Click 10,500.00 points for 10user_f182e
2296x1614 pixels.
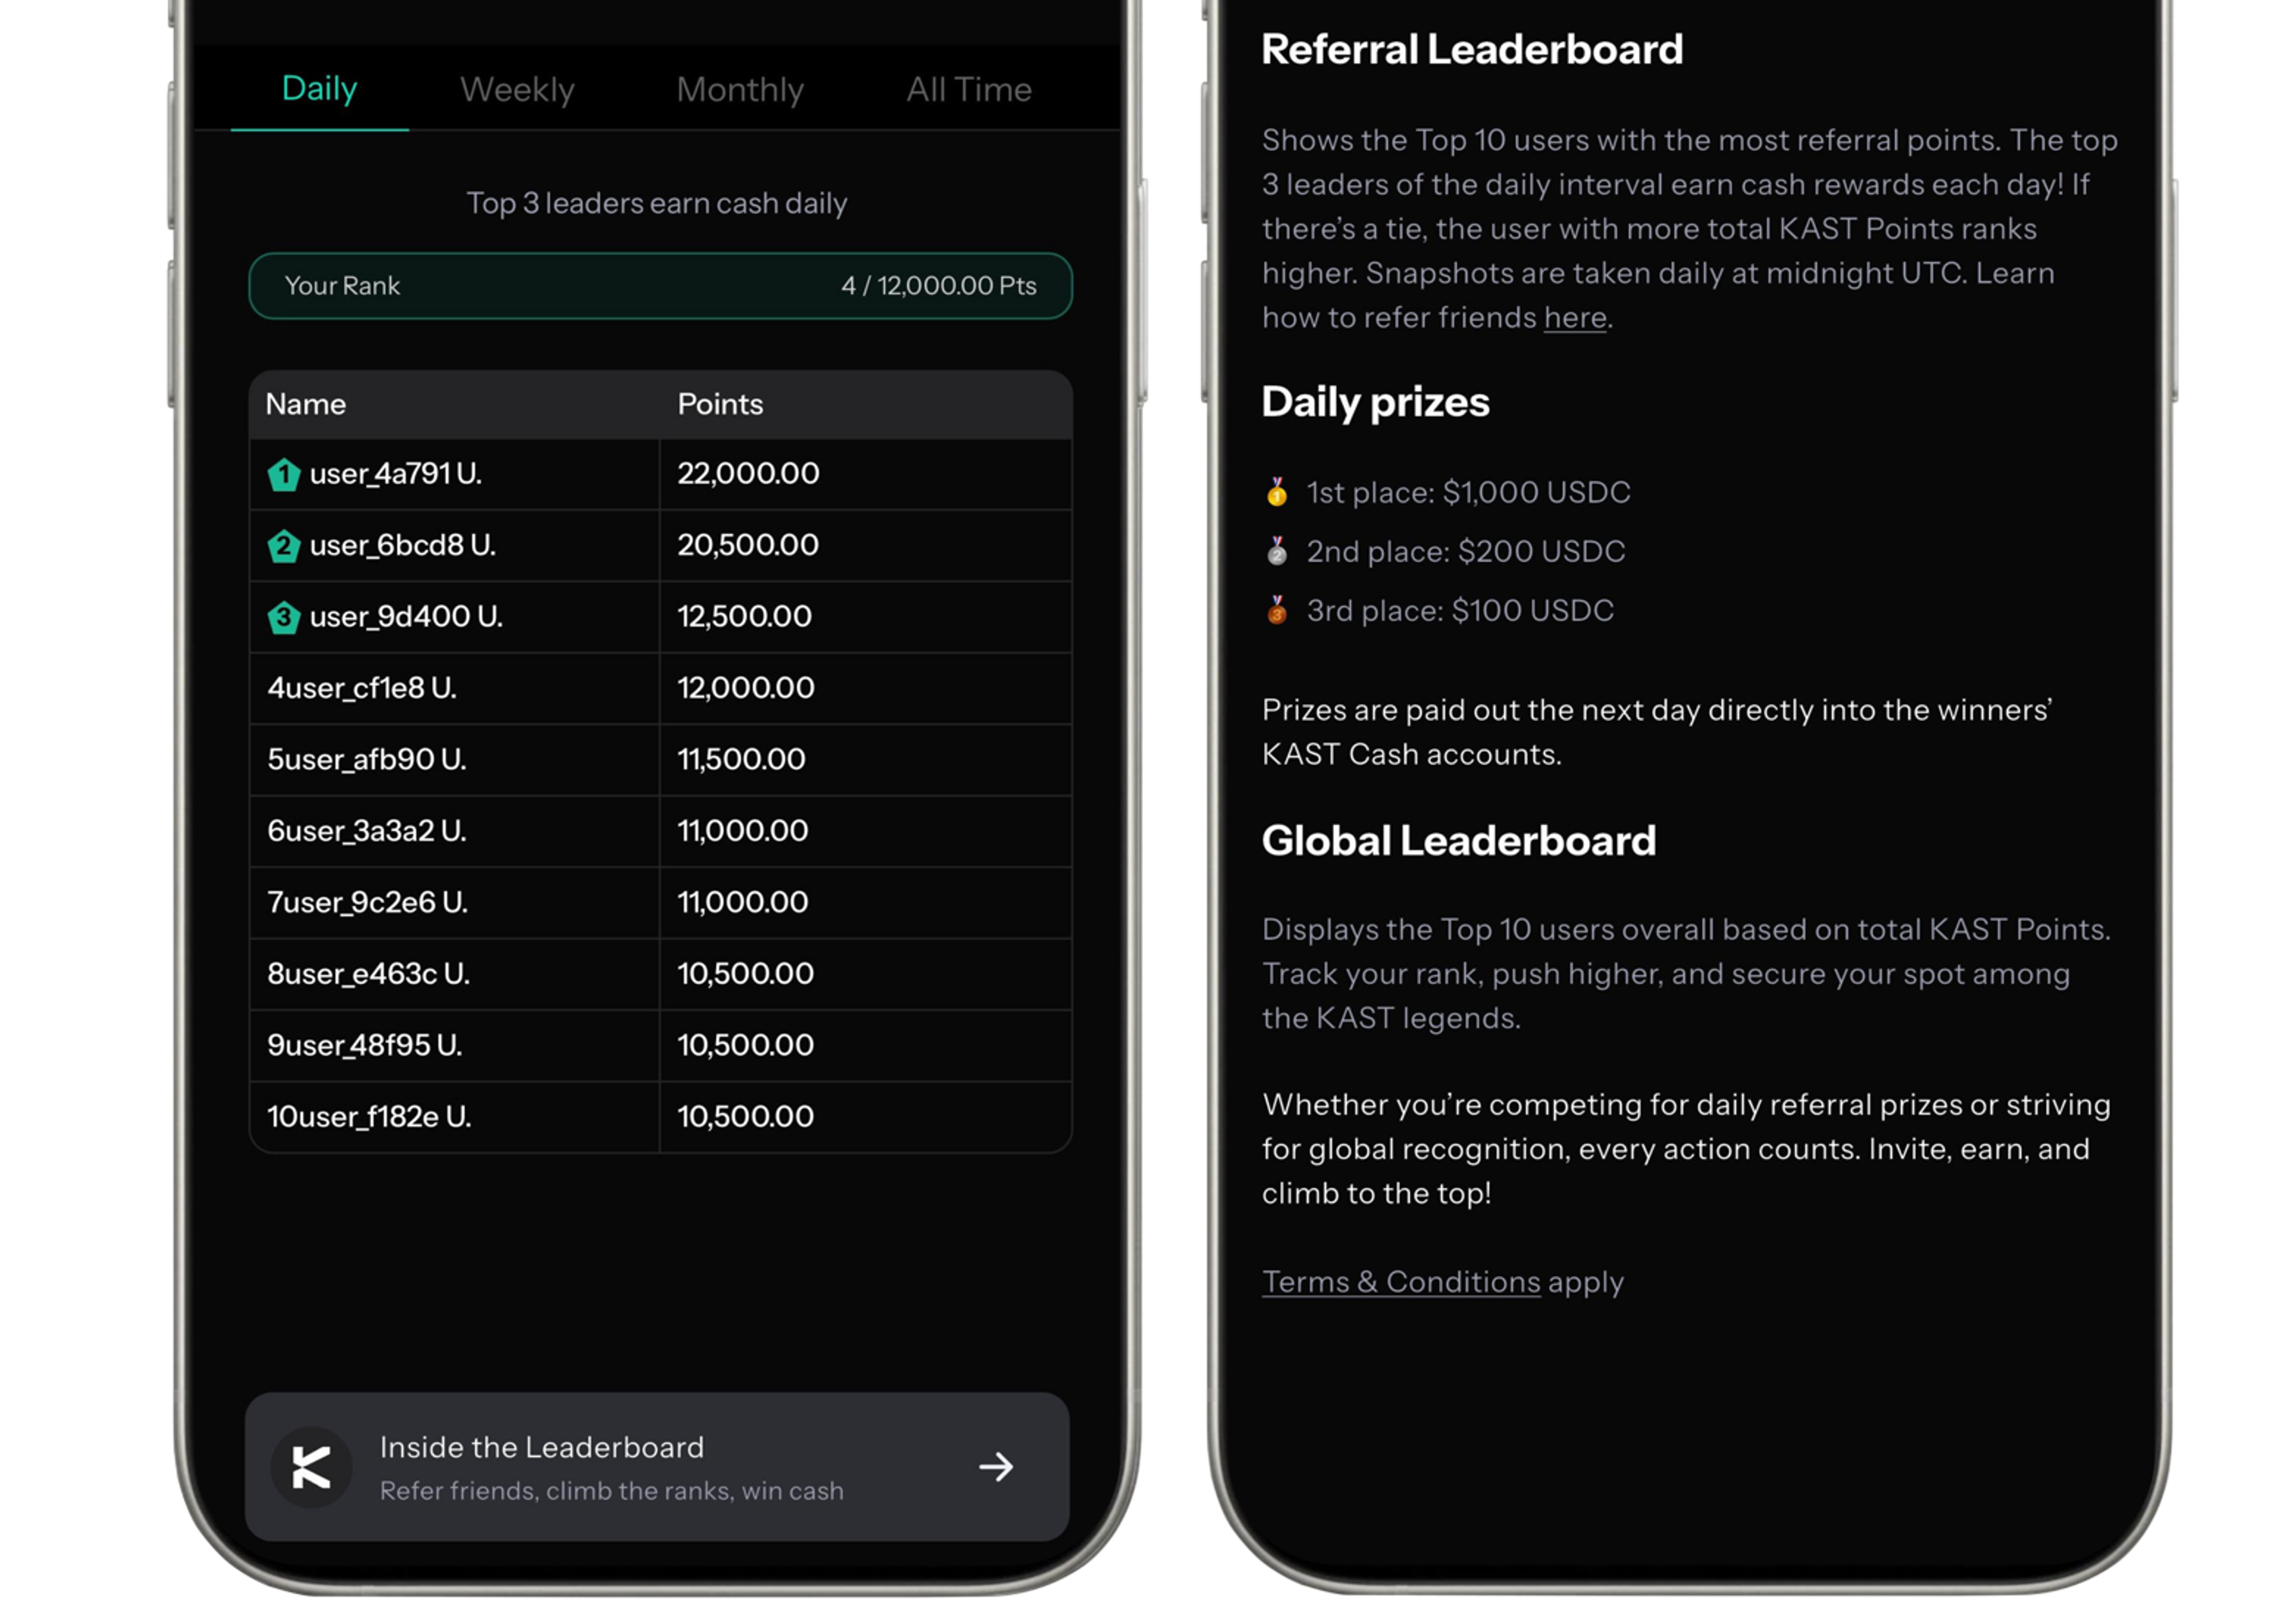(746, 1117)
